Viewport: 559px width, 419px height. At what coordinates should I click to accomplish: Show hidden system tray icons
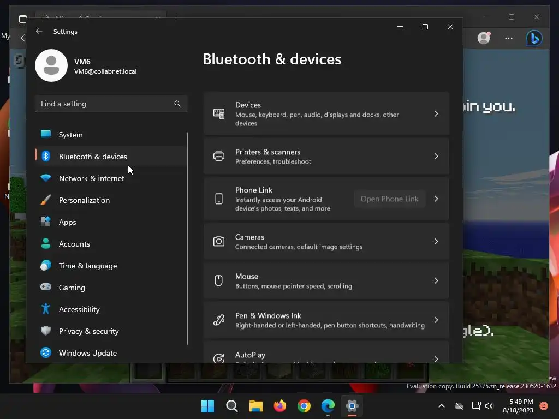point(441,406)
